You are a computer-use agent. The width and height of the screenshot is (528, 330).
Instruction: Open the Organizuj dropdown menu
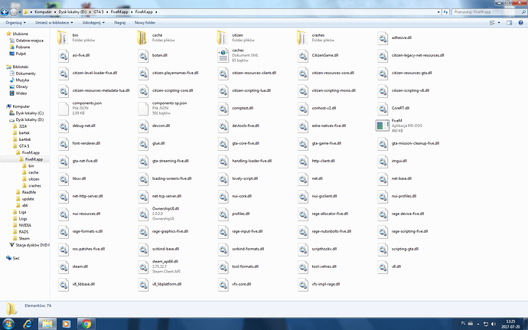[x=15, y=22]
